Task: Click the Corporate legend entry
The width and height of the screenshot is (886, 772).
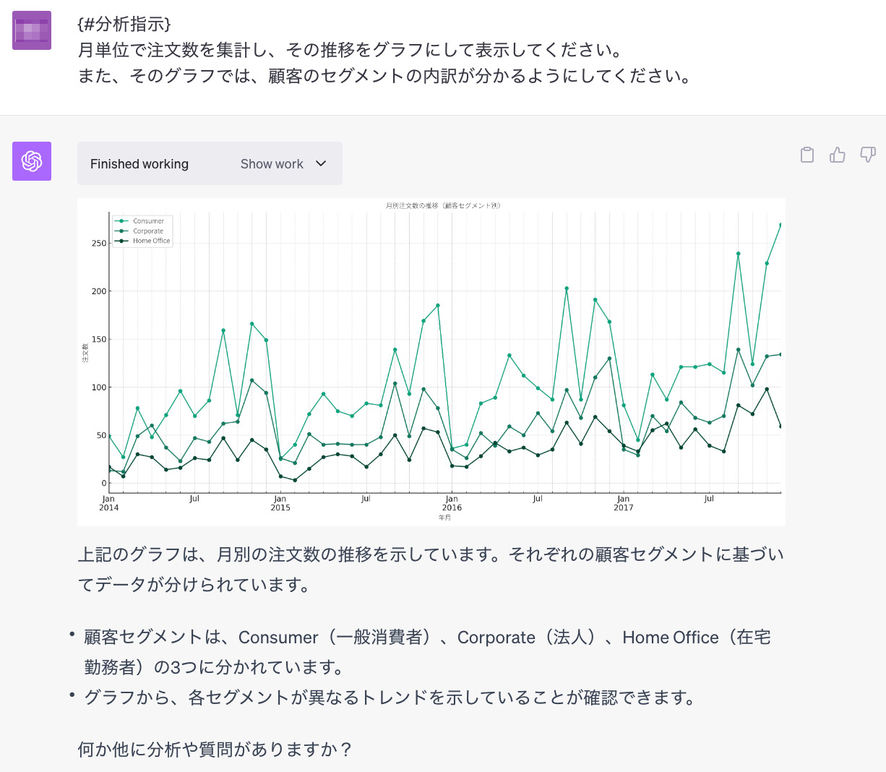Action: tap(147, 231)
